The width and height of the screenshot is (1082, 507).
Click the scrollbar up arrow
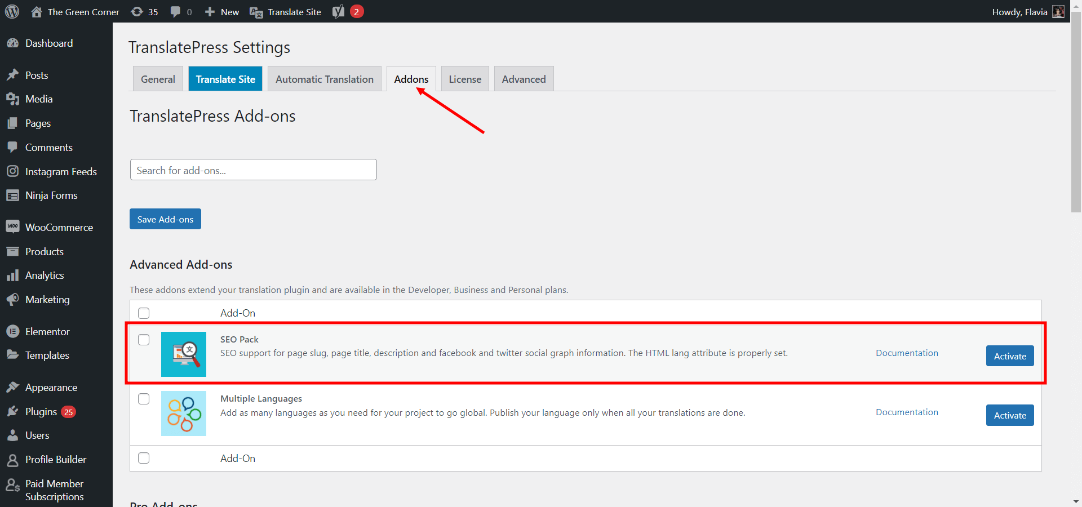click(1076, 5)
